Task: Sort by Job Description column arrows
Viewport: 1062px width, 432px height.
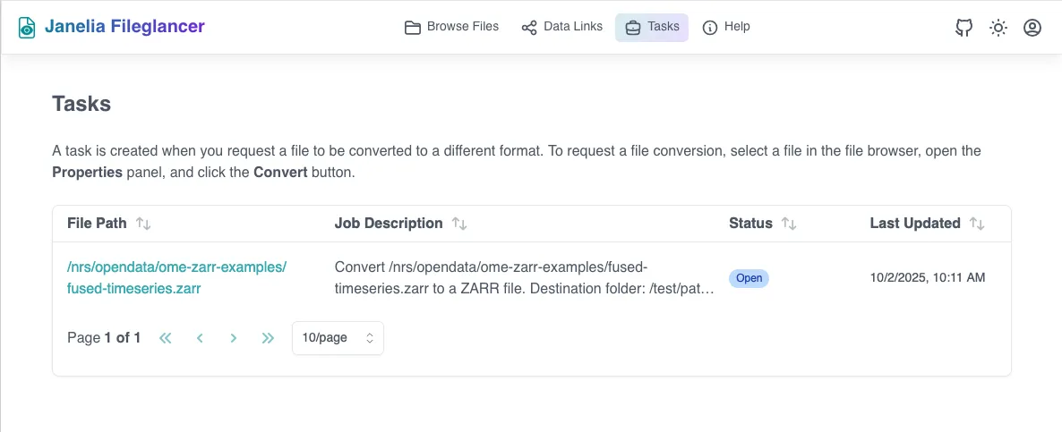Action: [458, 224]
